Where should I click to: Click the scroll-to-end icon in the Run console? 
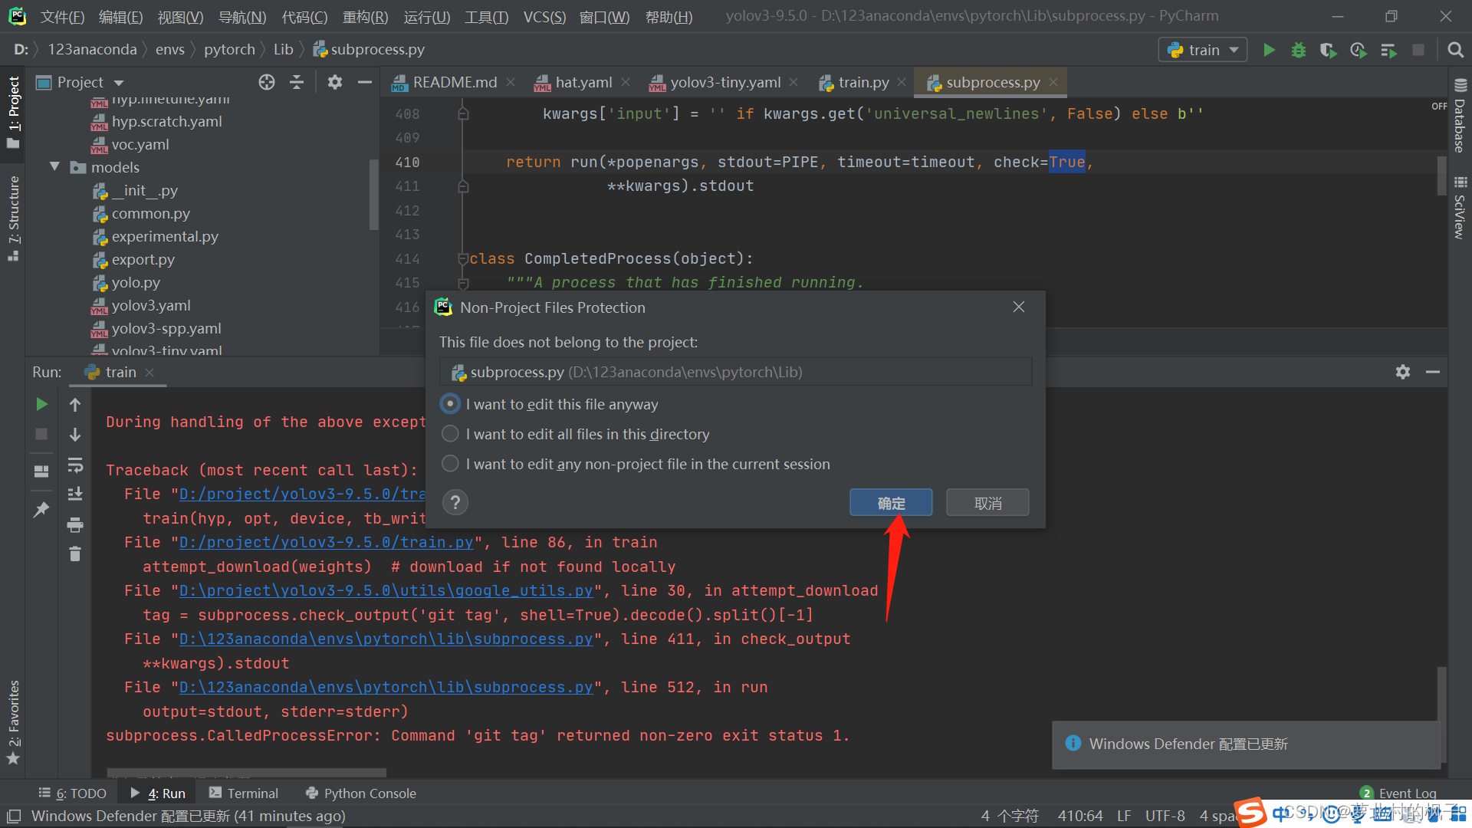(75, 494)
